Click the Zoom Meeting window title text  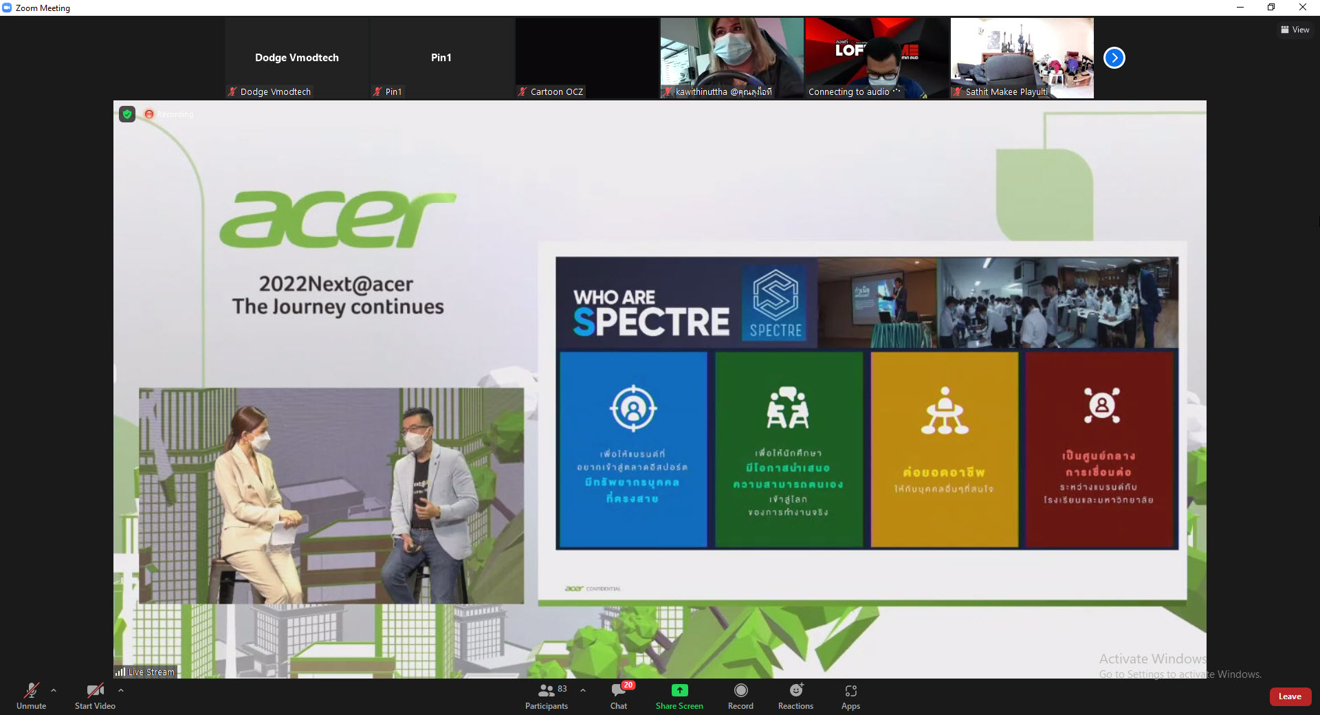pyautogui.click(x=43, y=8)
